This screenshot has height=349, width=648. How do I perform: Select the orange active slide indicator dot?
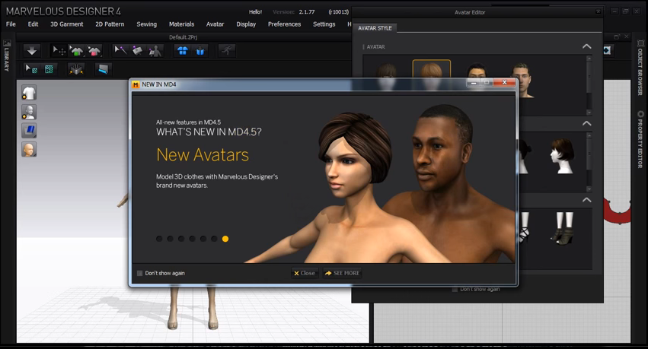[225, 239]
